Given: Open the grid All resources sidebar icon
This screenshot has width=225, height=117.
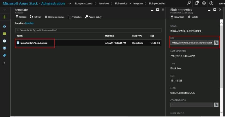Looking at the screenshot, I should coord(4,34).
